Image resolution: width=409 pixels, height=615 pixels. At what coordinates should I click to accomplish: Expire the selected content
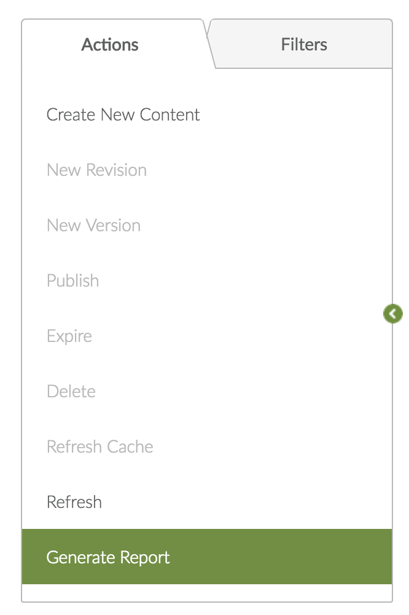(x=69, y=336)
